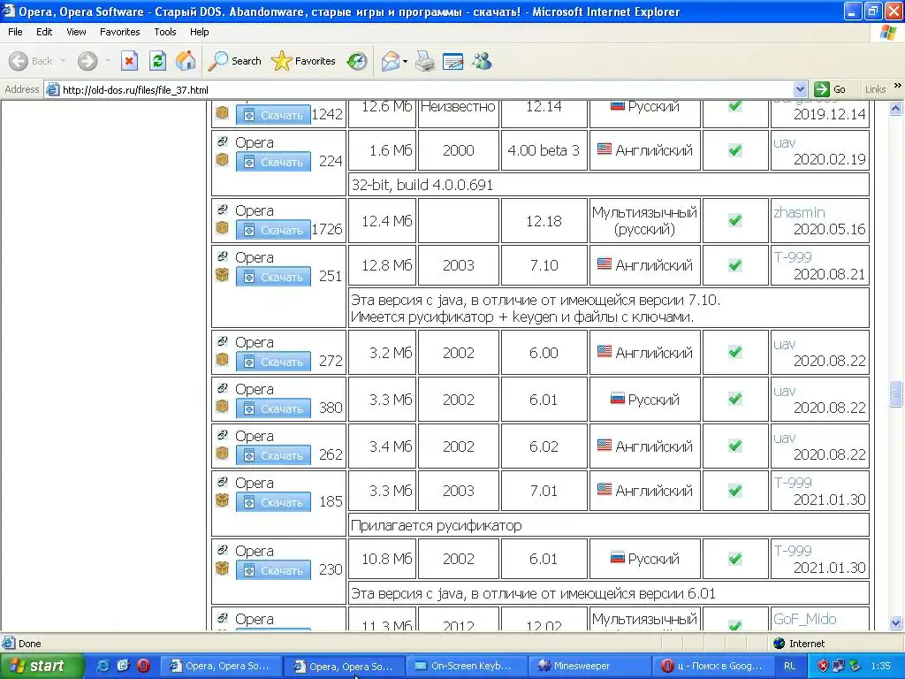Click the Mail envelope icon
The image size is (905, 679).
click(390, 61)
